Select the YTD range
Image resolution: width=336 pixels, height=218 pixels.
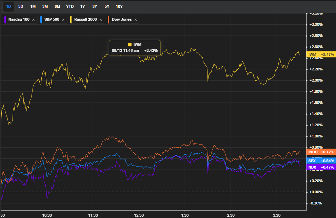70,6
